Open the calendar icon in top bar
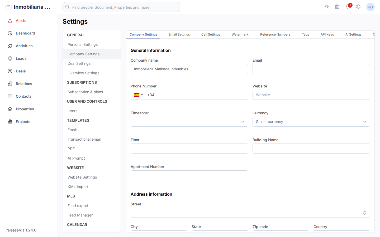The width and height of the screenshot is (380, 237). (x=337, y=7)
